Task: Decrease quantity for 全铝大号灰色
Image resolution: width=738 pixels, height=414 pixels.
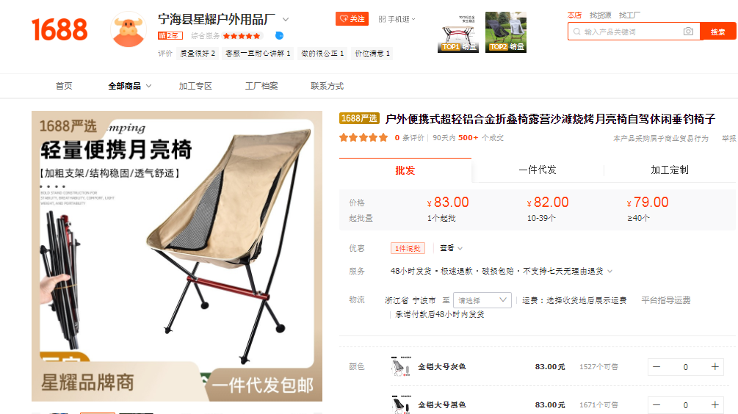Action: tap(656, 366)
